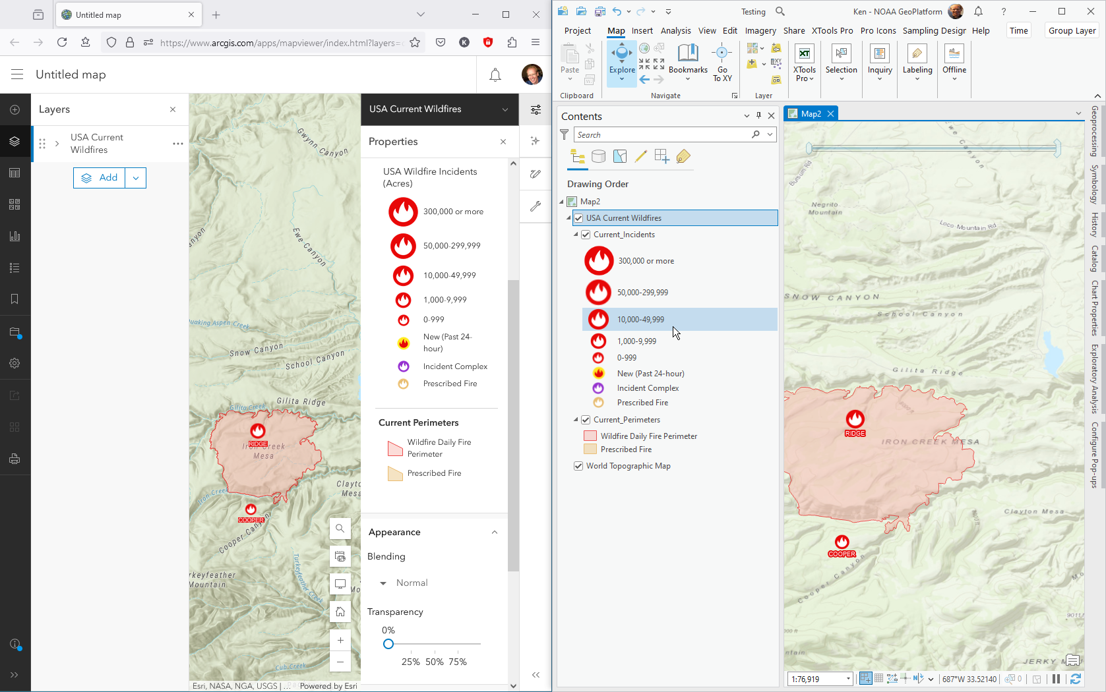The image size is (1106, 692).
Task: Collapse the USA Current Wildfires layer tree
Action: tap(568, 217)
